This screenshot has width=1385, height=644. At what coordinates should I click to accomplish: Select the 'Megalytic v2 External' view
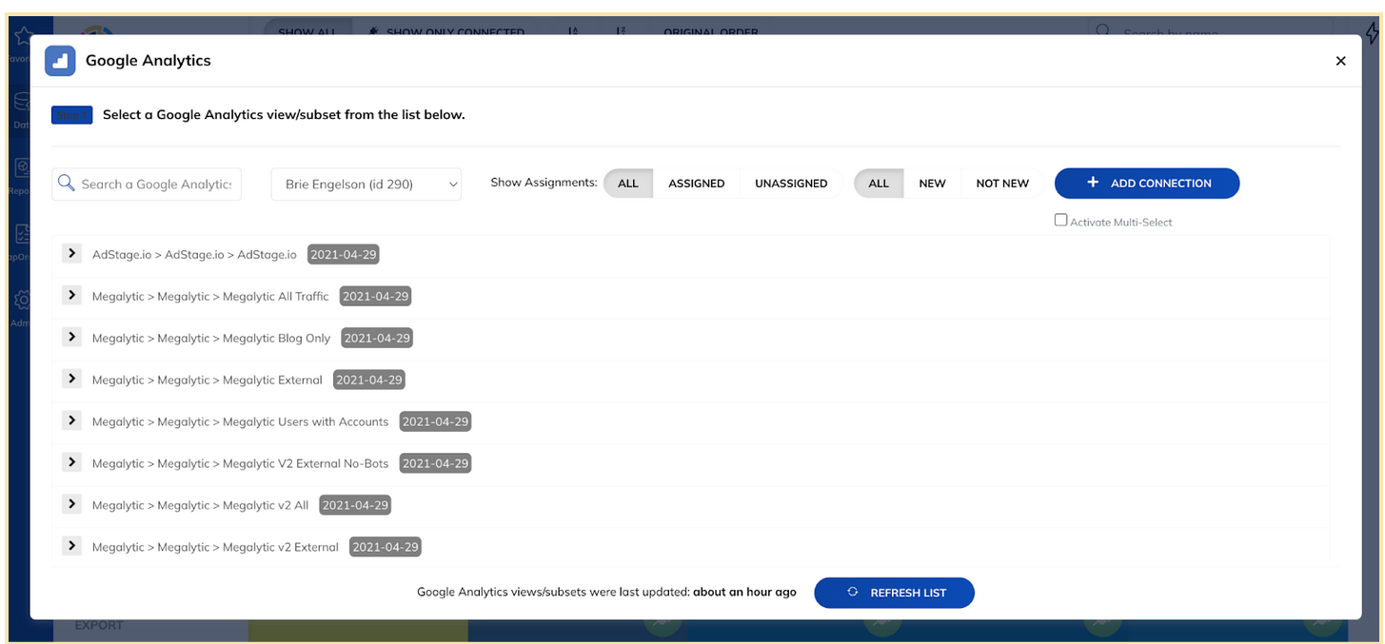pos(215,548)
